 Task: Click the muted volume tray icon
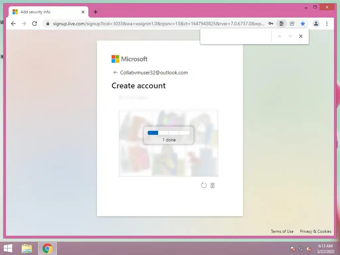click(x=309, y=249)
